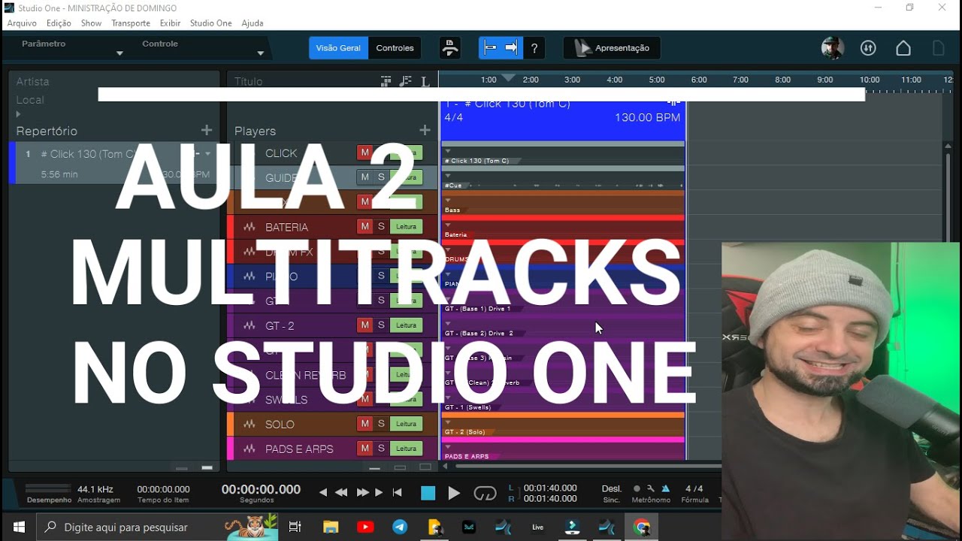Click the return-to-start transport icon

tap(398, 493)
